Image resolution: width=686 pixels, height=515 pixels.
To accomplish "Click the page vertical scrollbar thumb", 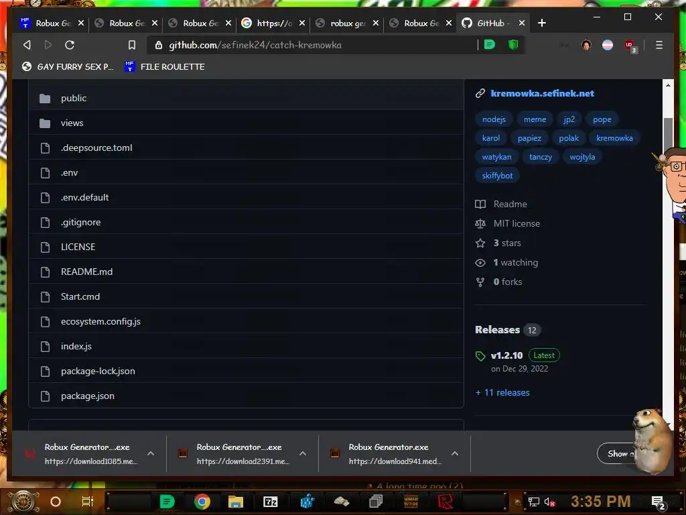I will pyautogui.click(x=668, y=133).
